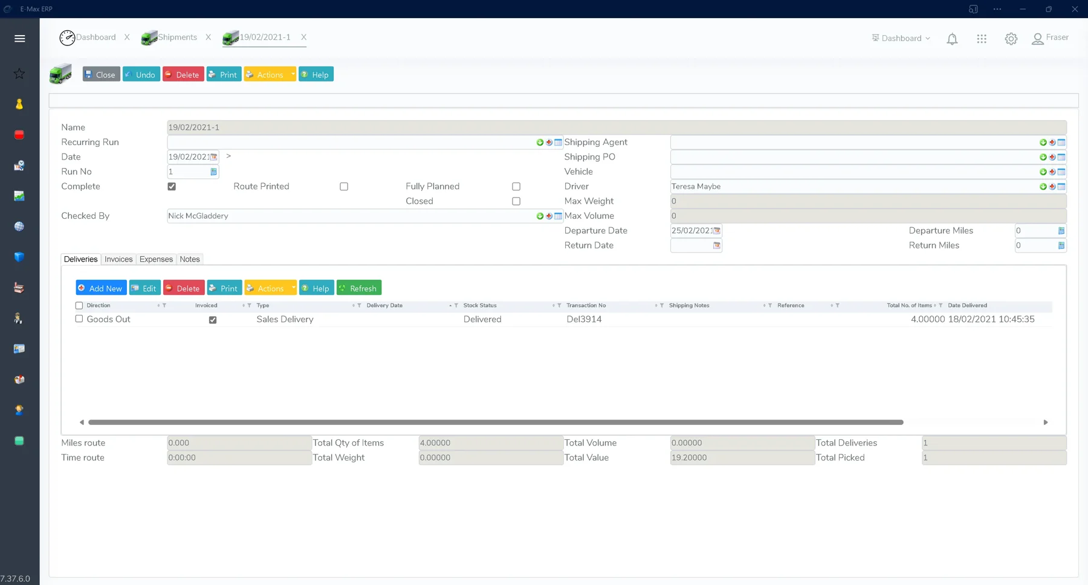1088x585 pixels.
Task: Open calendar picker for Date field
Action: 213,157
